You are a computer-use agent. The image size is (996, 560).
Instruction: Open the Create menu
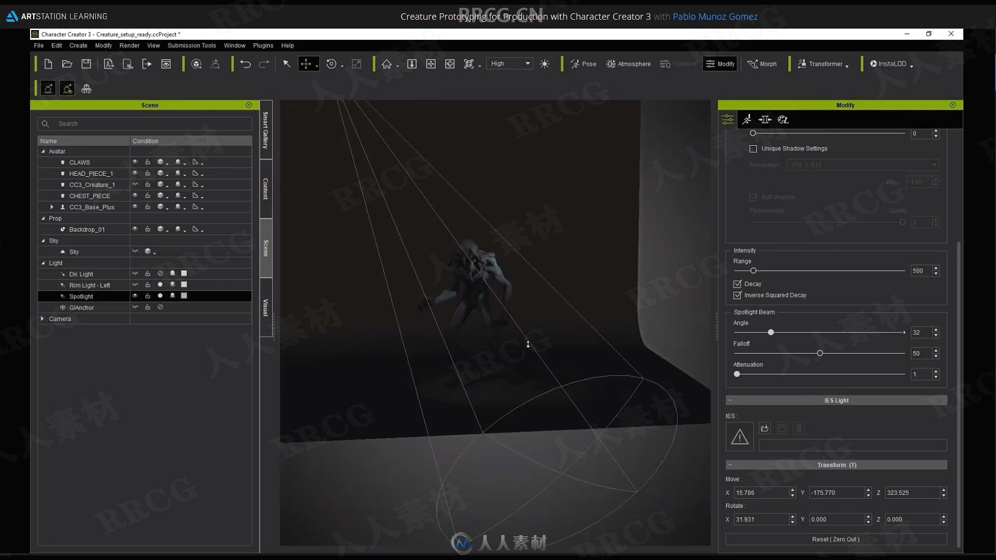click(78, 46)
